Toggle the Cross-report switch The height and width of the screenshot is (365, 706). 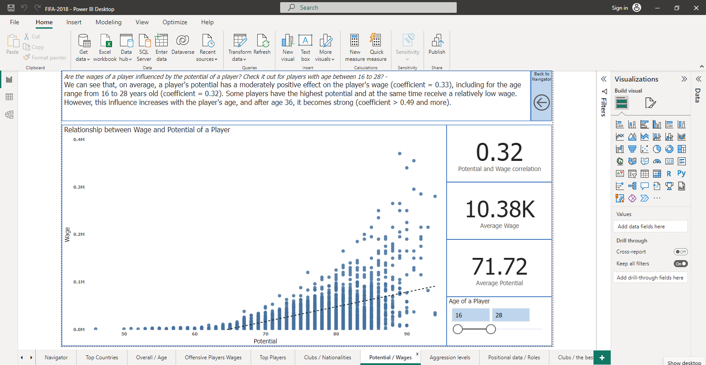680,252
